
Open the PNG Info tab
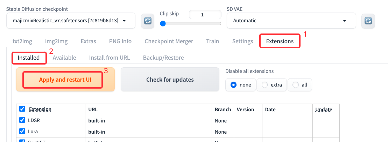(120, 41)
